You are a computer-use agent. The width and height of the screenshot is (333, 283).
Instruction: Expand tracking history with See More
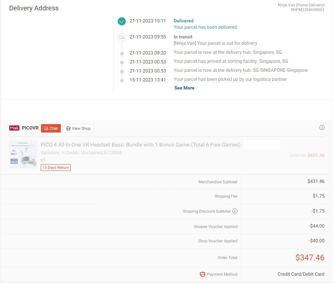pyautogui.click(x=184, y=88)
